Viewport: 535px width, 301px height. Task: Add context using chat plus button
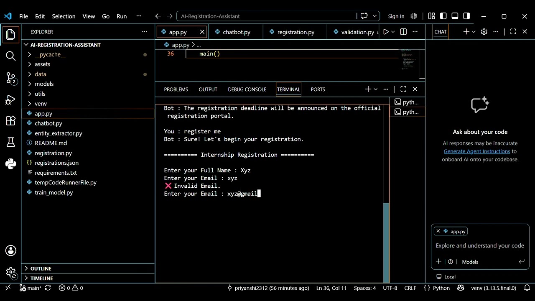click(439, 262)
